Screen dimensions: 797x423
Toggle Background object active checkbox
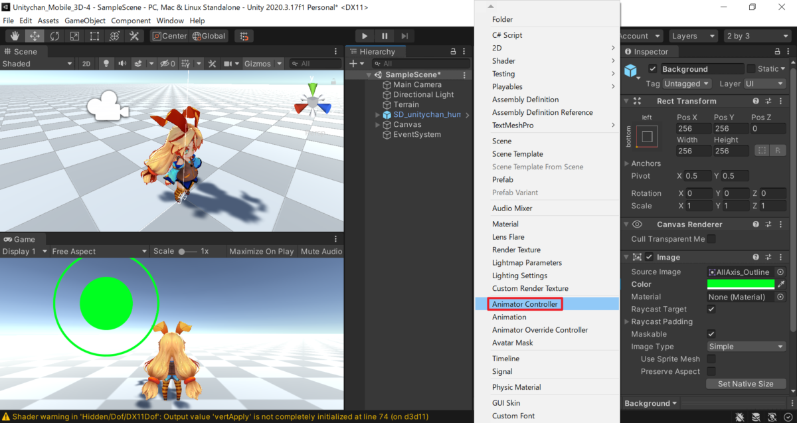[652, 69]
